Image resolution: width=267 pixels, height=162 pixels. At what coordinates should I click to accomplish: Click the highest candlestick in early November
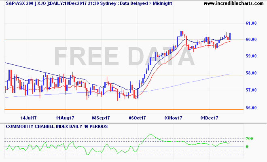point(181,34)
